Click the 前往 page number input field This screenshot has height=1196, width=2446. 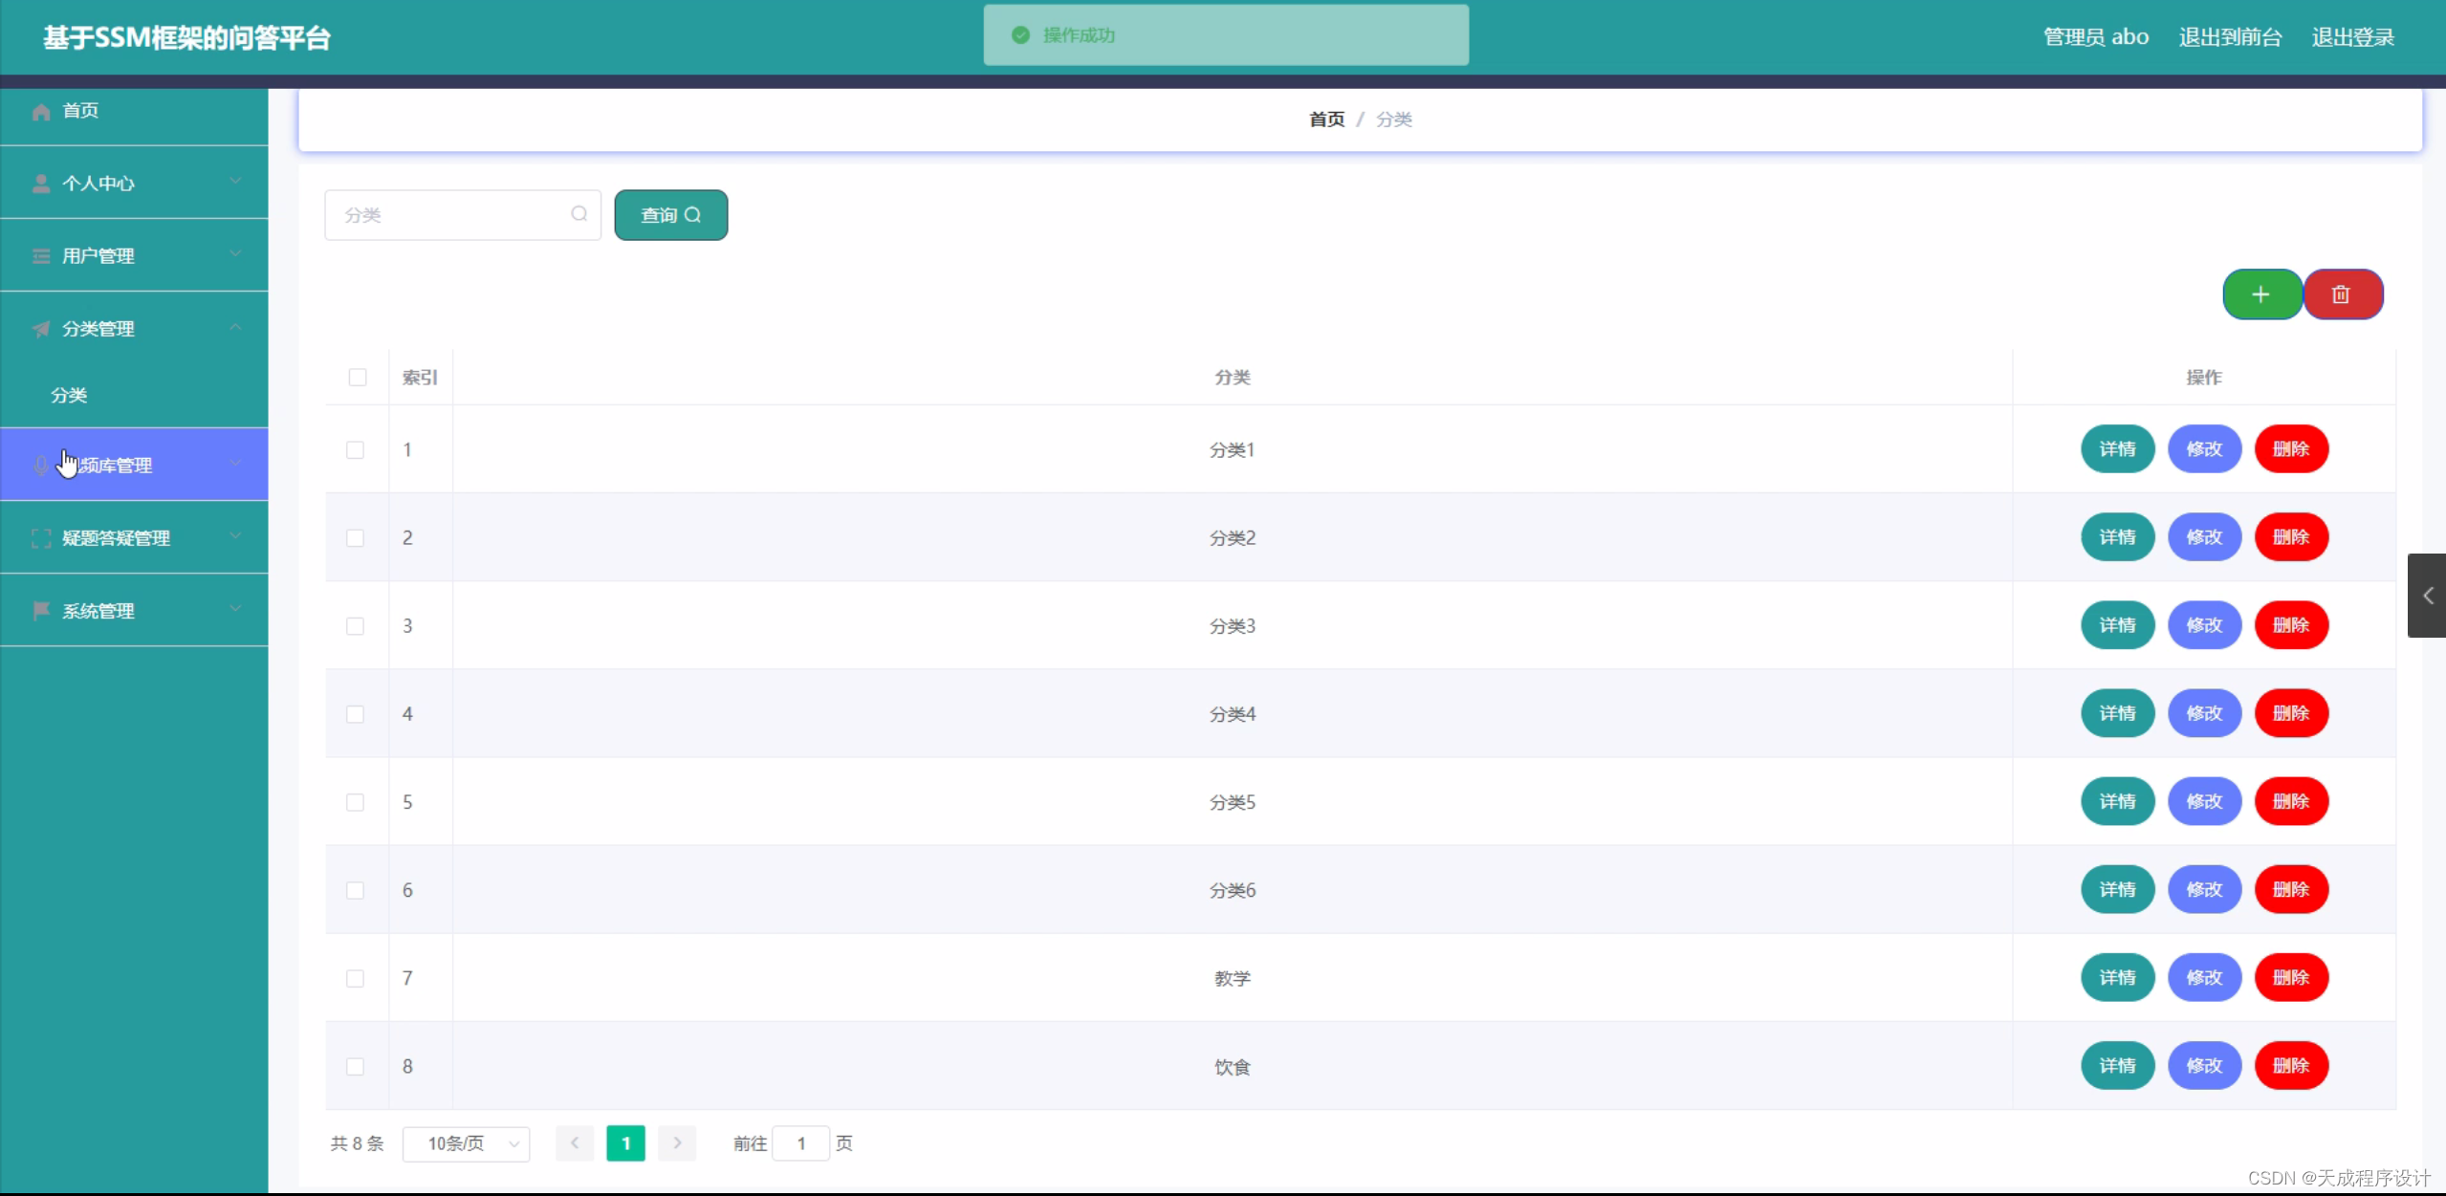pos(801,1143)
